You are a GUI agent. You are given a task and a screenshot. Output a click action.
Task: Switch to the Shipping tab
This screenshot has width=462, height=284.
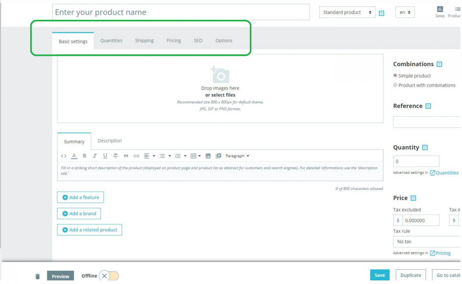(144, 41)
